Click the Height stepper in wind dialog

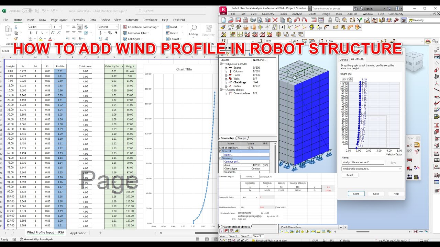(x=351, y=79)
